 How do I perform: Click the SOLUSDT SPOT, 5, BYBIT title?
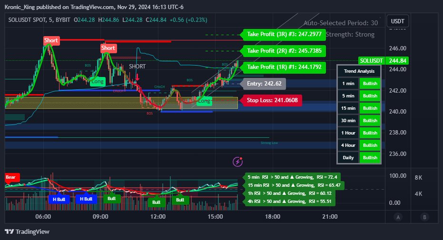pos(39,20)
